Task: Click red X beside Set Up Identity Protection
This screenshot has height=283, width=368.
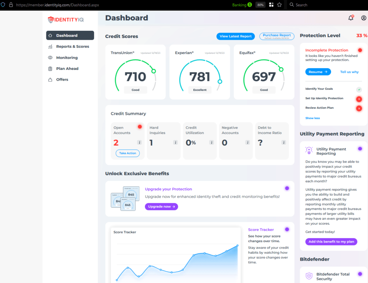Action: tap(359, 99)
